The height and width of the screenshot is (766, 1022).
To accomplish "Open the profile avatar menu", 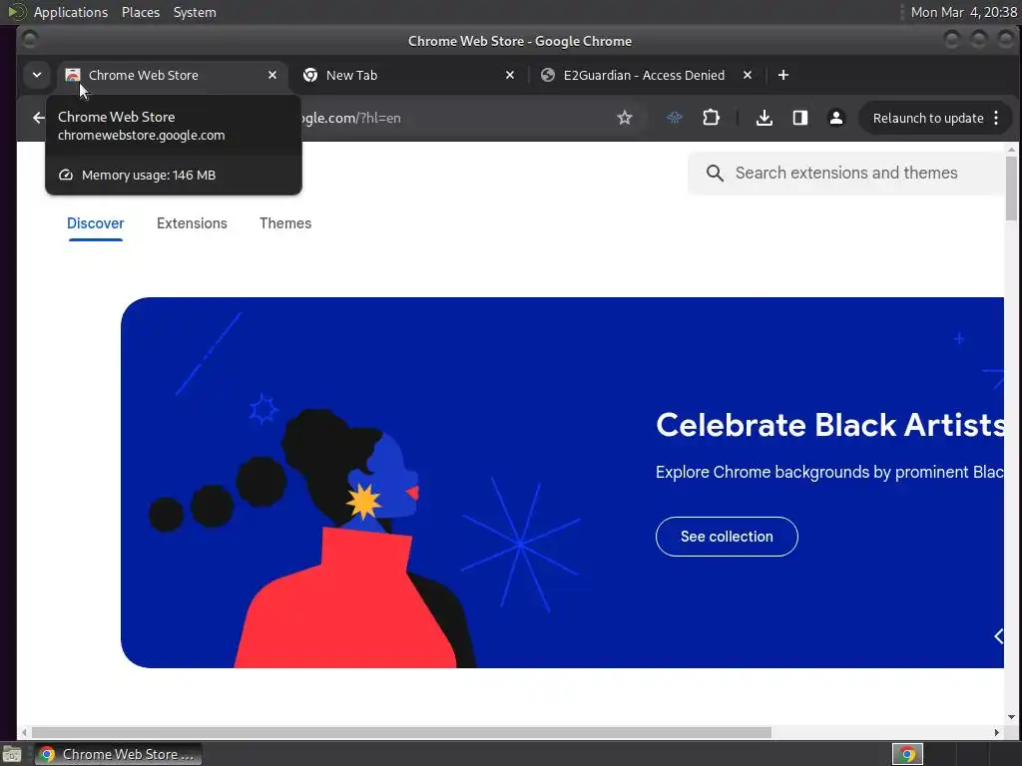I will click(836, 118).
